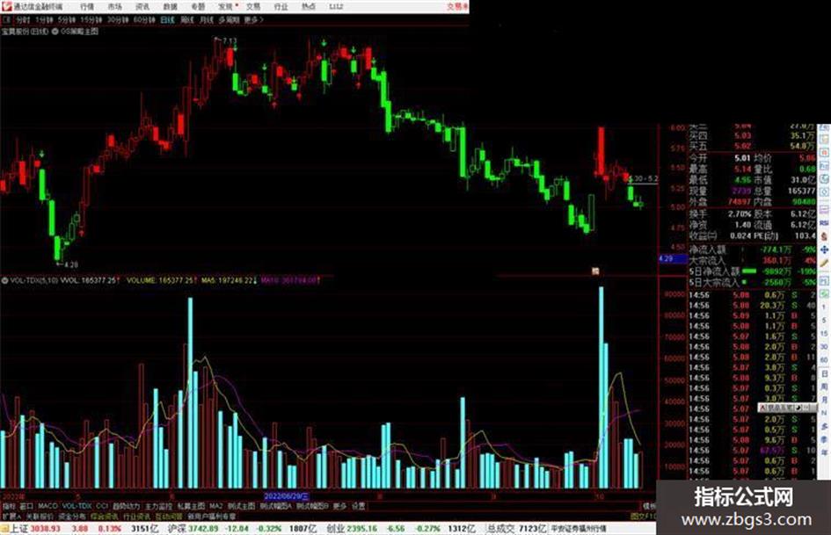Expand 更多 period options
This screenshot has height=535, width=831.
click(x=254, y=19)
